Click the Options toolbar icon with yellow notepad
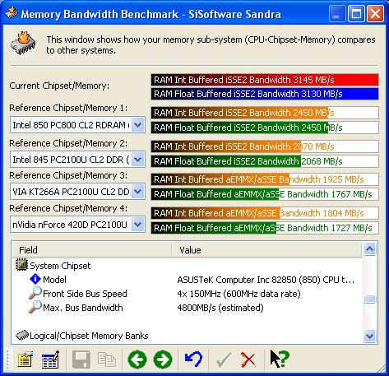 point(25,359)
